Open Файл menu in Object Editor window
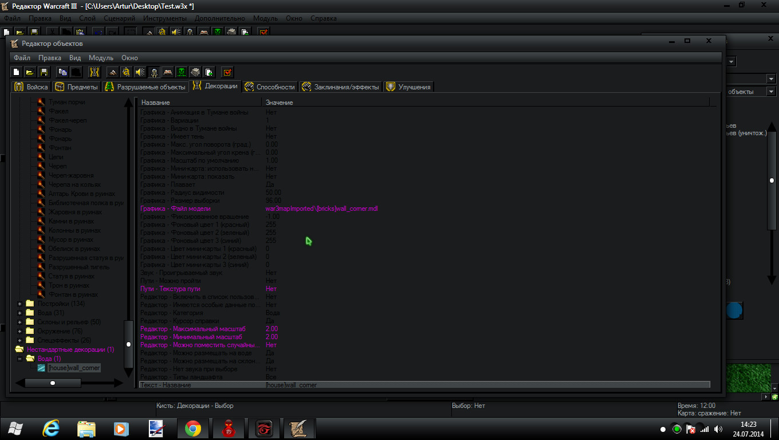 pyautogui.click(x=22, y=58)
